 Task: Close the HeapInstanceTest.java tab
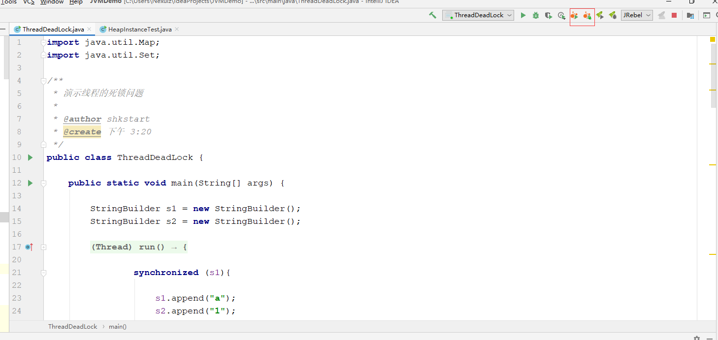[176, 30]
